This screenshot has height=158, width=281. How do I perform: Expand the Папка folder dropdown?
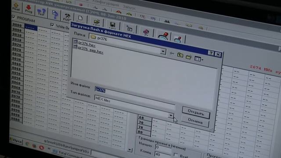(163, 52)
